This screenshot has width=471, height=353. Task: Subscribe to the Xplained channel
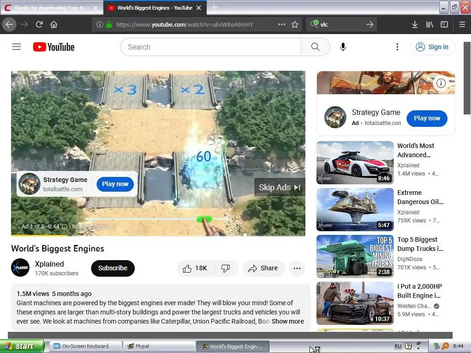tap(113, 268)
